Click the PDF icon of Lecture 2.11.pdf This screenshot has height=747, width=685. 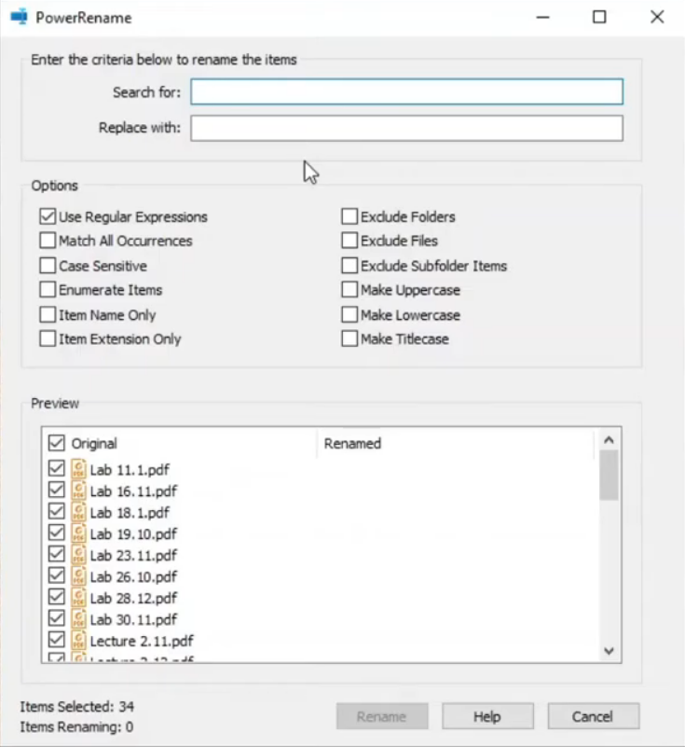tap(78, 641)
